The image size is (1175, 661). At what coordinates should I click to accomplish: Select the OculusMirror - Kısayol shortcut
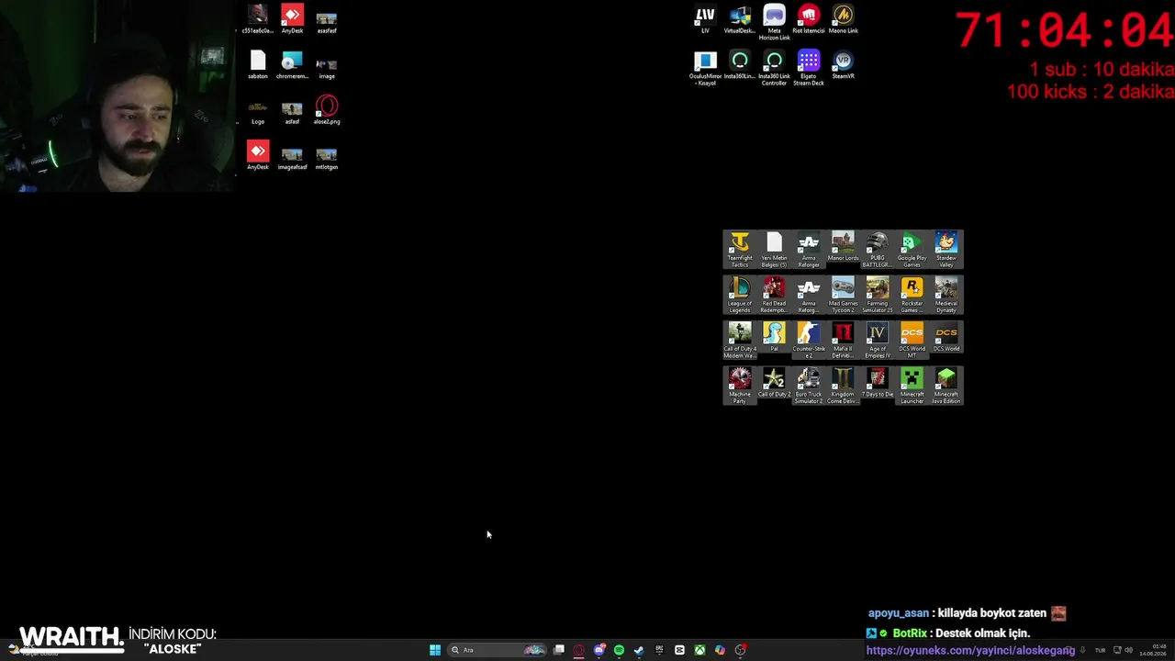tap(705, 69)
